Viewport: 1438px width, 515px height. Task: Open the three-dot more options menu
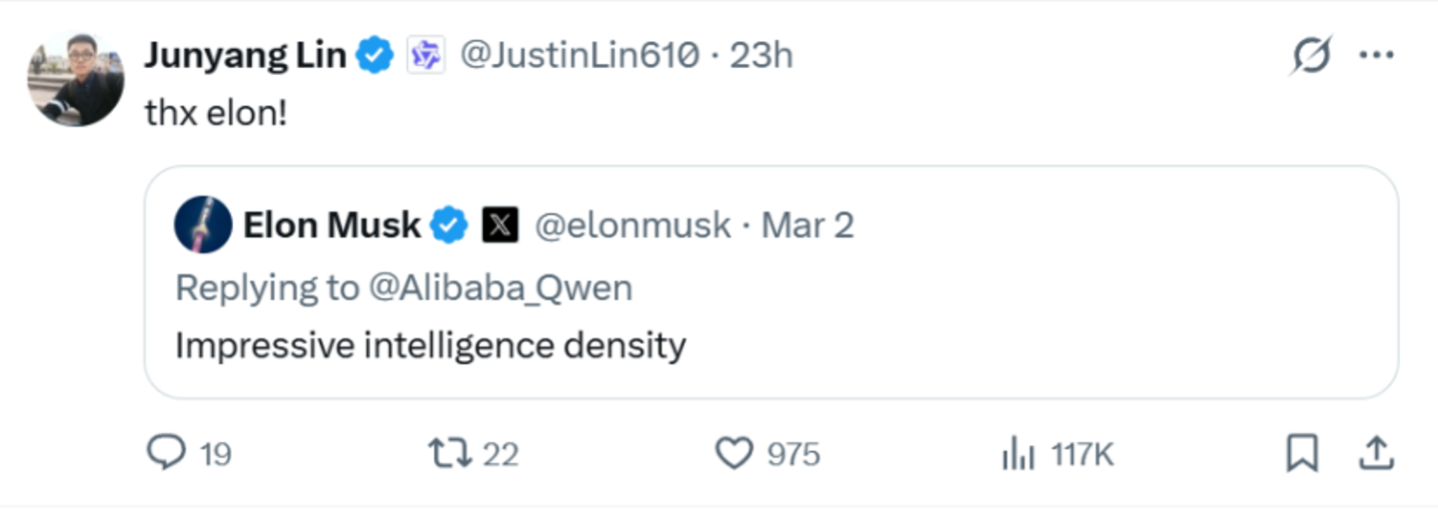pos(1376,56)
